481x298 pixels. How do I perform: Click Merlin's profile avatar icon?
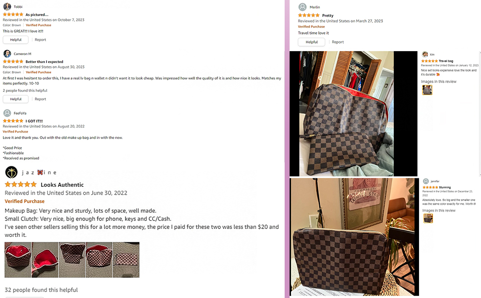[302, 7]
